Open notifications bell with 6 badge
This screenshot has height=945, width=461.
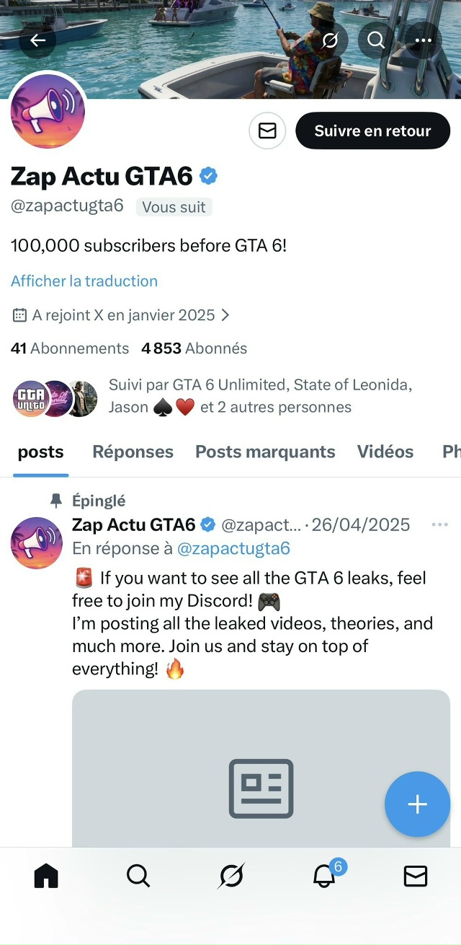[x=324, y=876]
